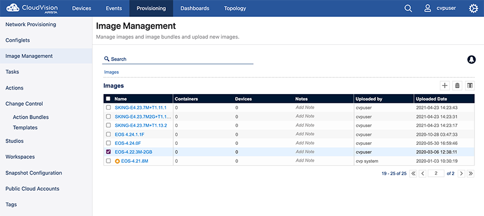Screen dimensions: 484x216
Task: Go to next page of results
Action: click(462, 173)
